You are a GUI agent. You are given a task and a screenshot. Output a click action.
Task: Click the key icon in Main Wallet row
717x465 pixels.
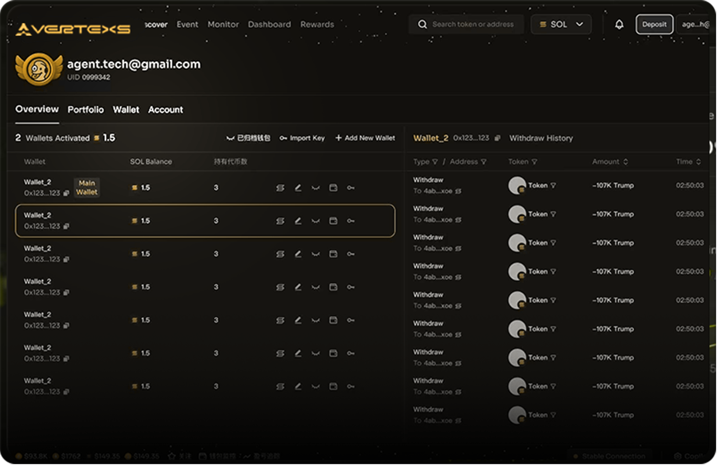coord(351,188)
